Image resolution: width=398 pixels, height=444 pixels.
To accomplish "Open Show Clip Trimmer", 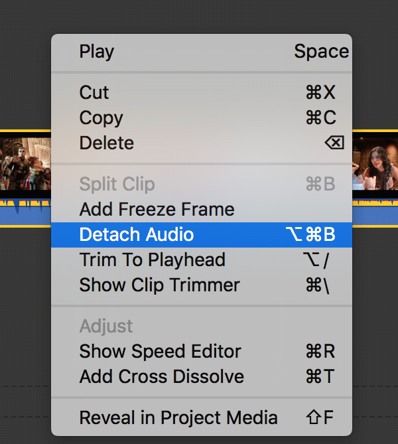I will [x=159, y=285].
